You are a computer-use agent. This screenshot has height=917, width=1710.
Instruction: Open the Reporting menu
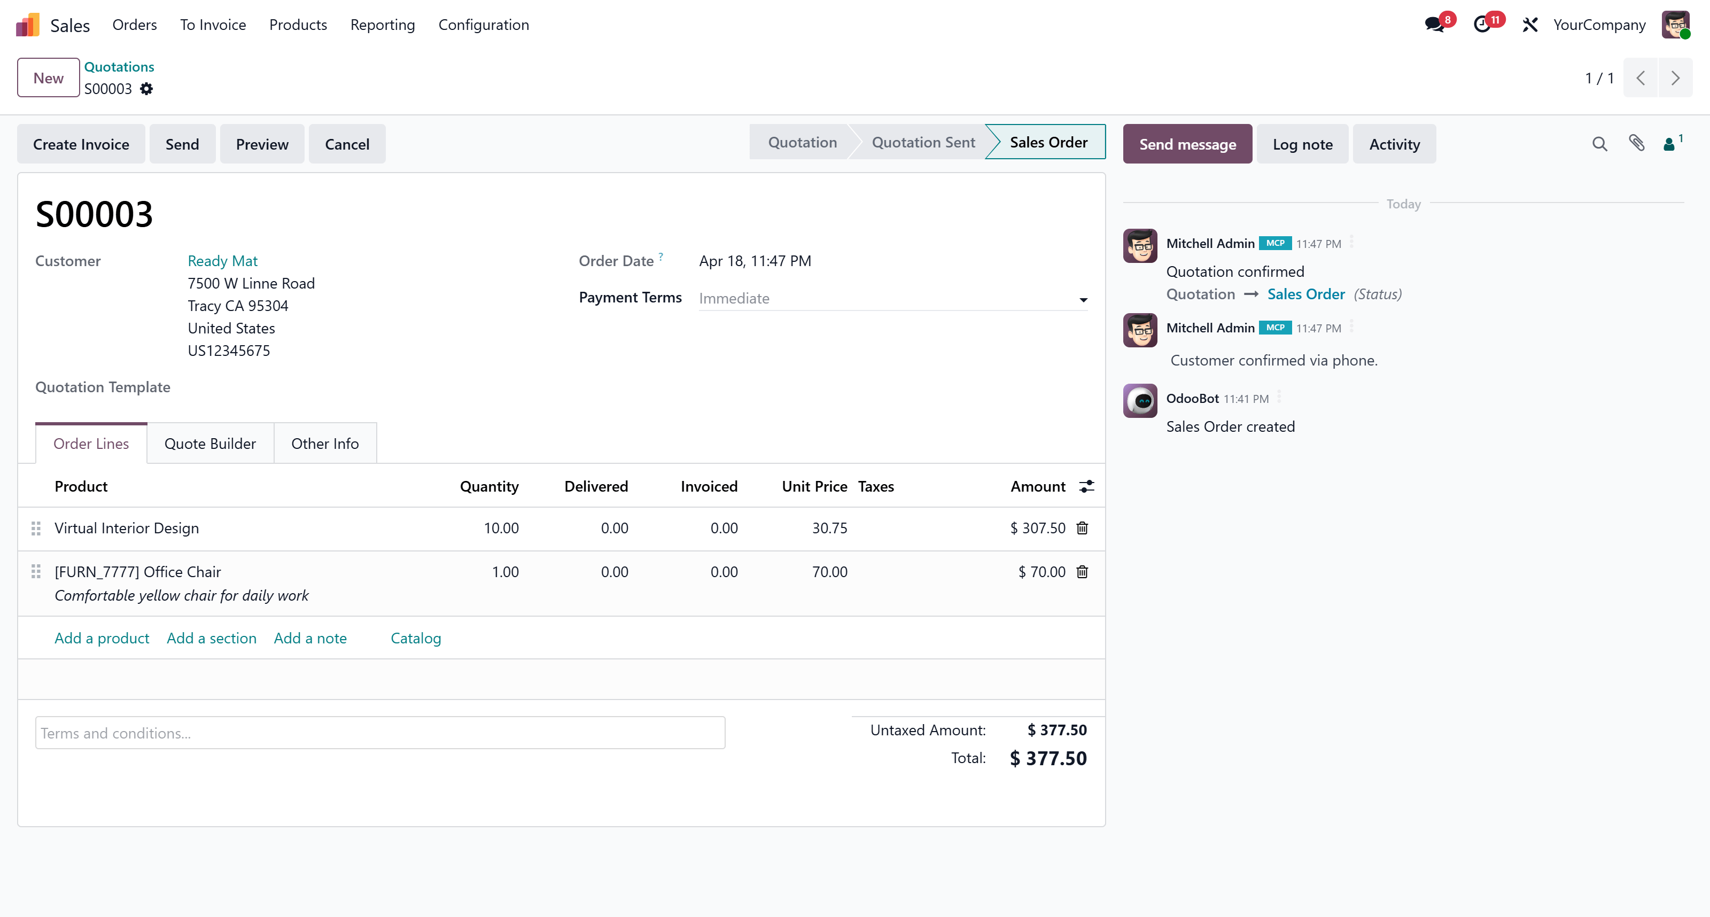(383, 25)
